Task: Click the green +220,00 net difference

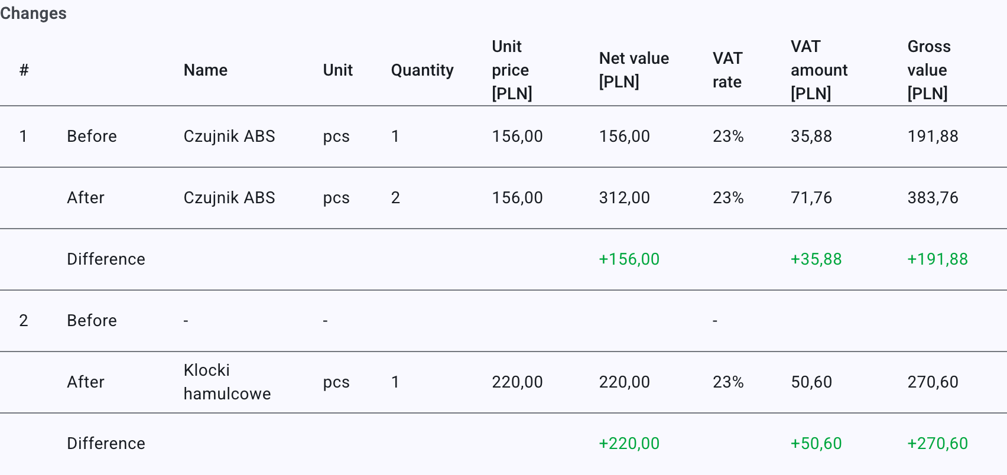Action: click(x=629, y=444)
